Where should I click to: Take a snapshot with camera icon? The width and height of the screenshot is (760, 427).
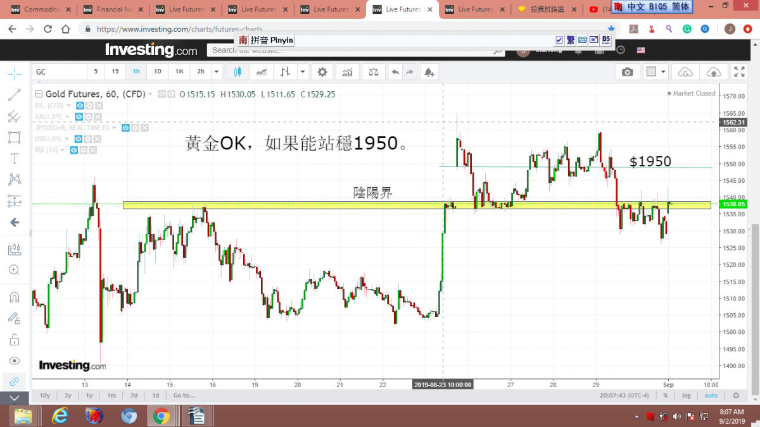[627, 71]
